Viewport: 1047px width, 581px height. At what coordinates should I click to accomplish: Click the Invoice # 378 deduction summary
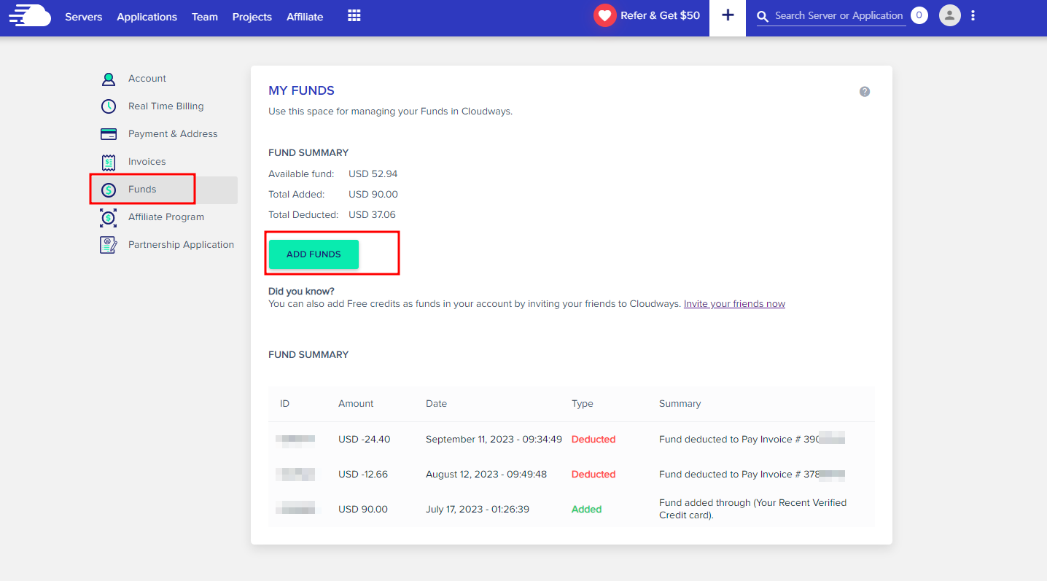click(752, 475)
